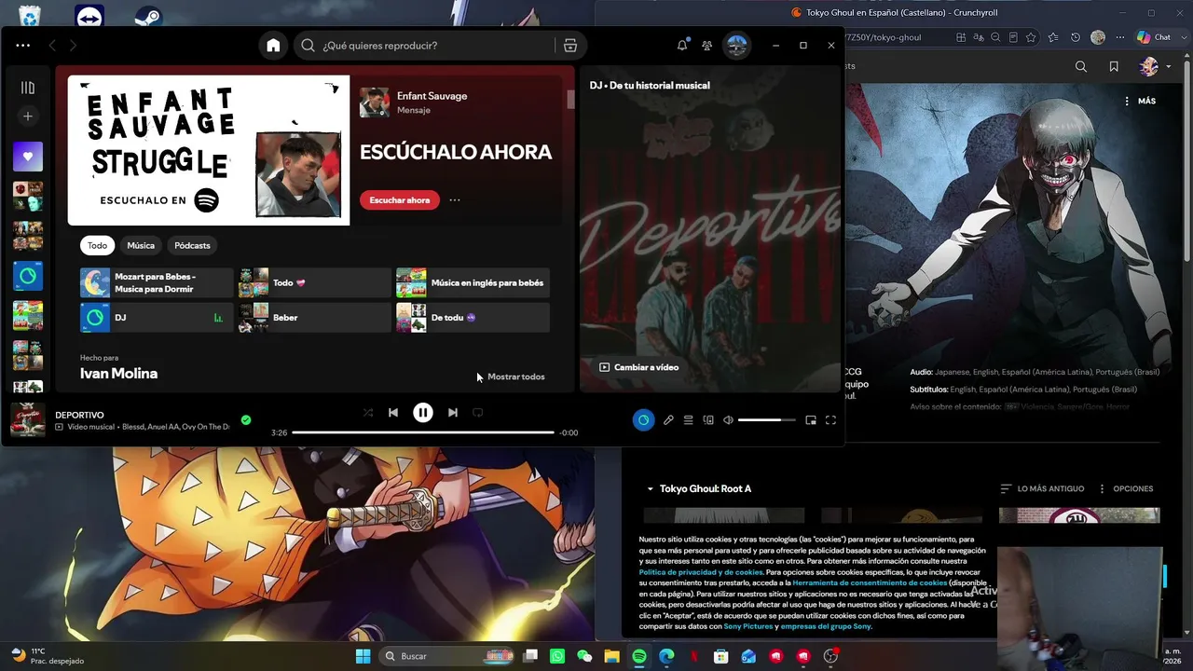Image resolution: width=1193 pixels, height=671 pixels.
Task: Open the Beber playlist card
Action: pos(315,318)
